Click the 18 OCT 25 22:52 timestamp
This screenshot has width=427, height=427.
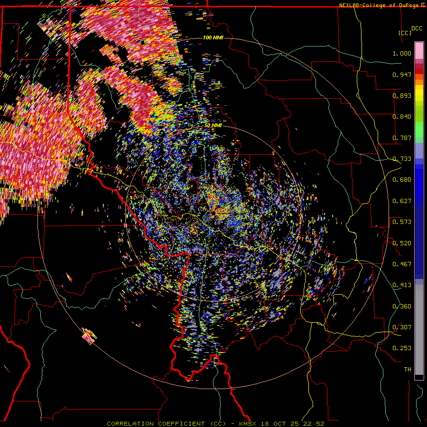pyautogui.click(x=292, y=424)
